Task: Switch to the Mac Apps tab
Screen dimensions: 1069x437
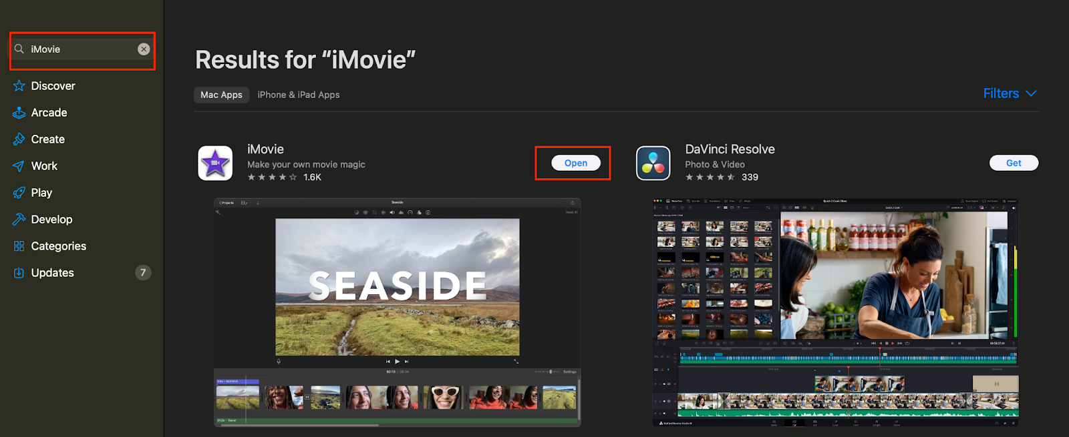Action: (221, 95)
